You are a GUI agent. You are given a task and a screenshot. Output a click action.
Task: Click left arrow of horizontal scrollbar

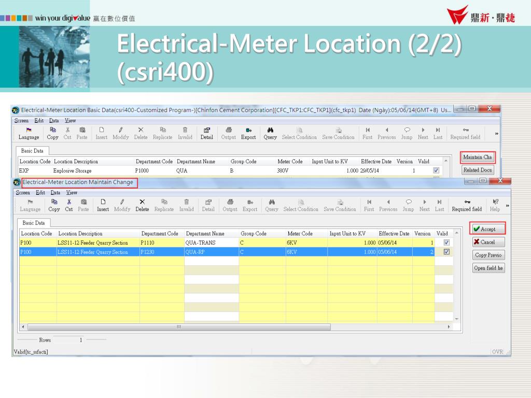23,326
